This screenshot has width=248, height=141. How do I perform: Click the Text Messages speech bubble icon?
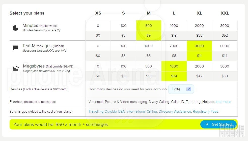click(15, 48)
